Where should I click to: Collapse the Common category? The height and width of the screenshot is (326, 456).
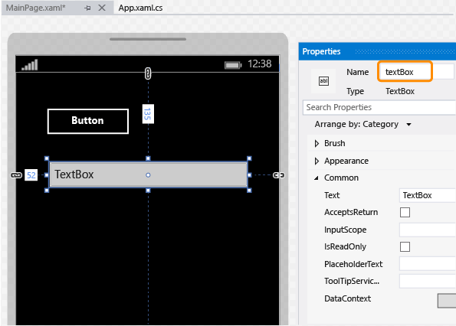click(x=317, y=178)
